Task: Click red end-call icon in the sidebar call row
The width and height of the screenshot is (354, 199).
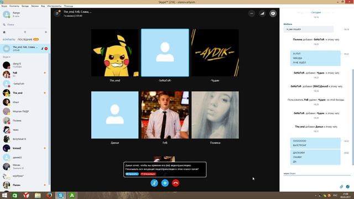Action: coord(46,49)
